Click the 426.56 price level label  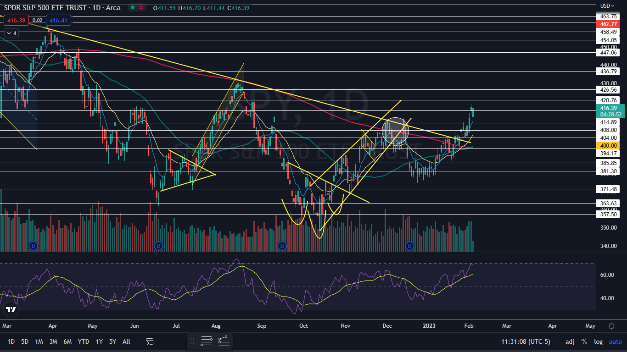click(607, 89)
